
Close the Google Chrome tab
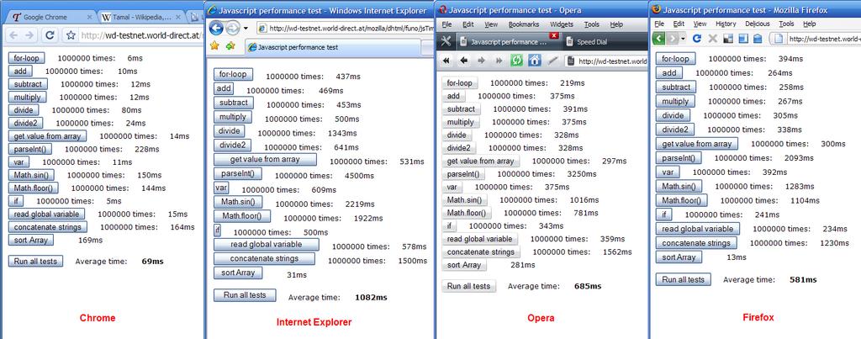(x=90, y=16)
